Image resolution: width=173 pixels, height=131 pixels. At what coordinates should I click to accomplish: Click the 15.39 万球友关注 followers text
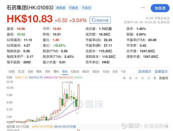pos(158,18)
